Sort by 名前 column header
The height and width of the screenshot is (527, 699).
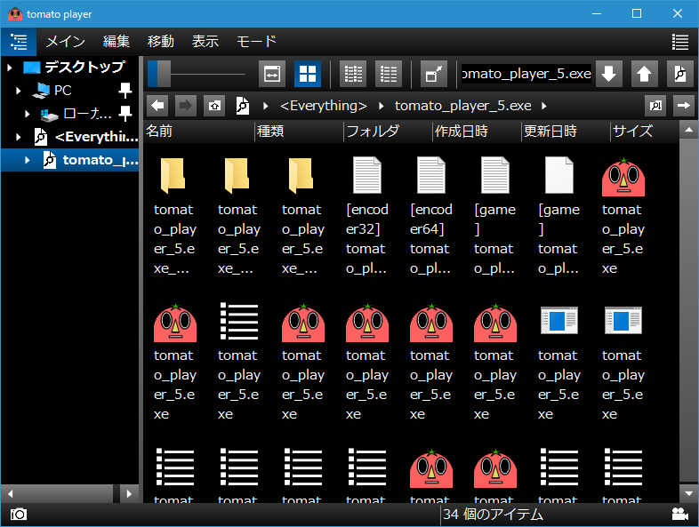(x=160, y=132)
